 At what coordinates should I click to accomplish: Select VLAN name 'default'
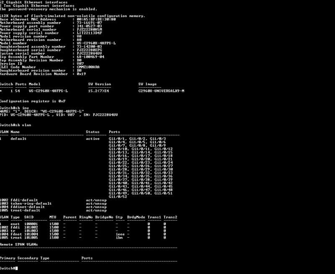18,139
